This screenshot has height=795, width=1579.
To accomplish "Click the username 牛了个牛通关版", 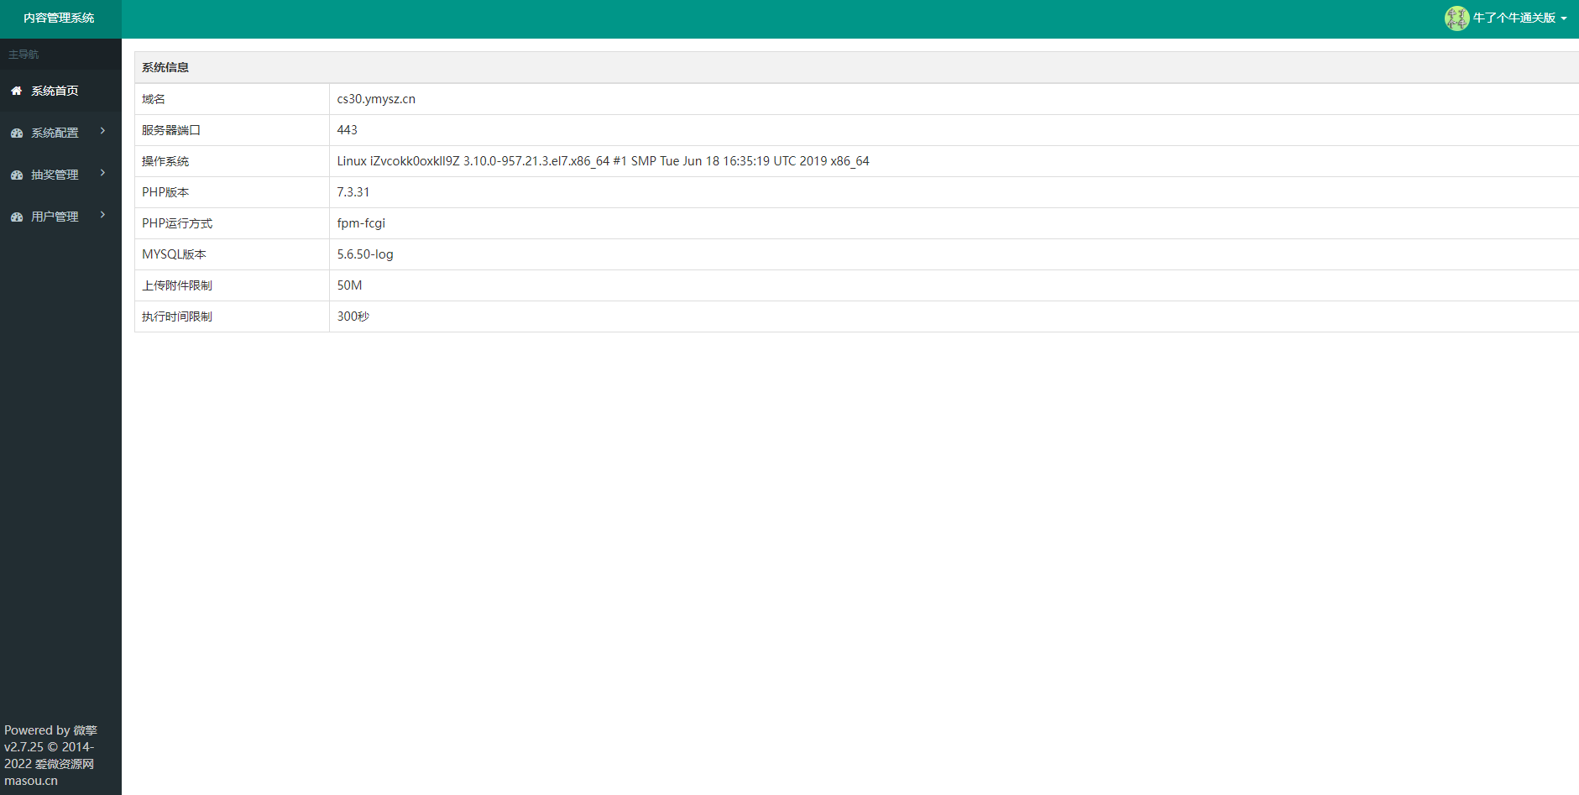I will 1514,18.
